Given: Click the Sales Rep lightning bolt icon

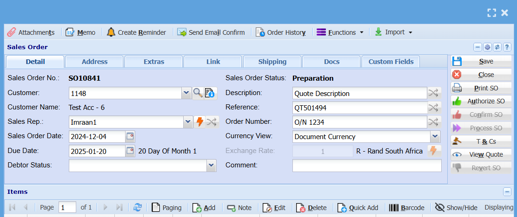Looking at the screenshot, I should point(199,122).
